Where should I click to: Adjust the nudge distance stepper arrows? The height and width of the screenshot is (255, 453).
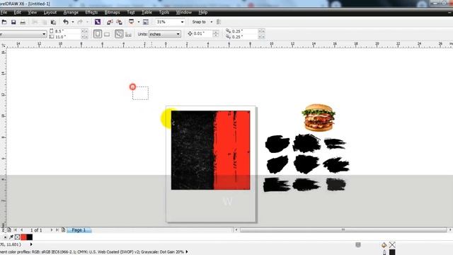pyautogui.click(x=216, y=34)
